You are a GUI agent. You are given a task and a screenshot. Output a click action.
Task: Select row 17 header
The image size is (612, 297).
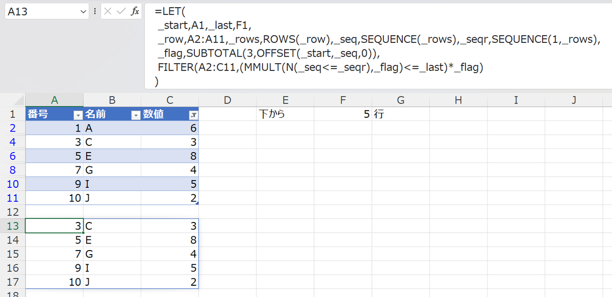tap(13, 281)
